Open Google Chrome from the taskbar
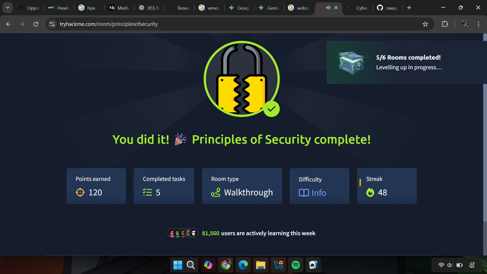The height and width of the screenshot is (274, 487). (226, 265)
